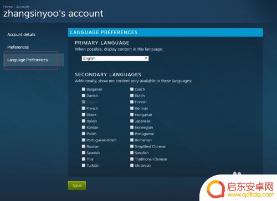Check the Danish checkbox
Viewport: 277px width, 201px height.
[84, 96]
